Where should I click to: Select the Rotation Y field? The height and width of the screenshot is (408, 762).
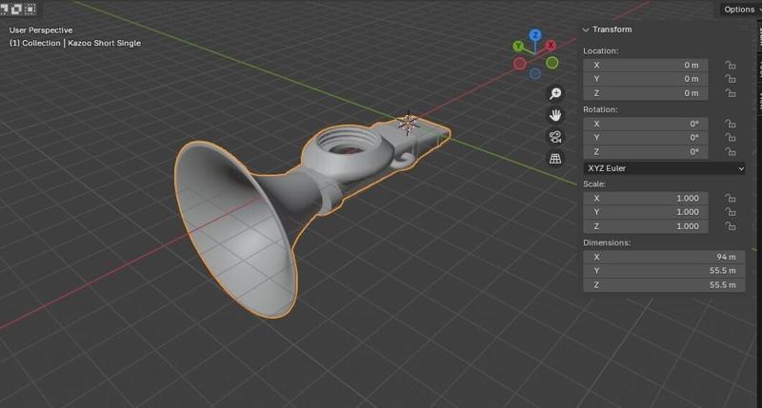pos(646,138)
